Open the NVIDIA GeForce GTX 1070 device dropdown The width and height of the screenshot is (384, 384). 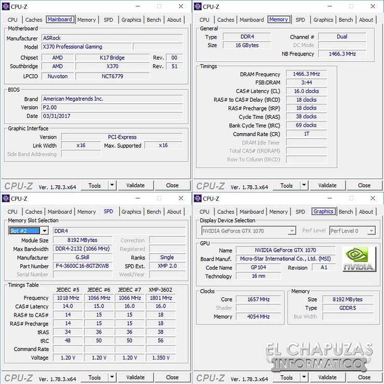click(x=292, y=231)
